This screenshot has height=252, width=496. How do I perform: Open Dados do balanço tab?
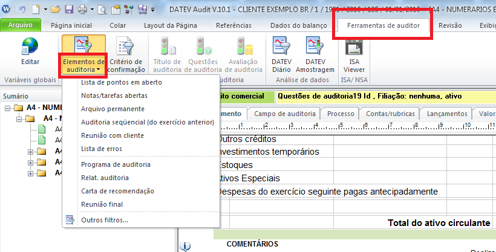pos(299,25)
